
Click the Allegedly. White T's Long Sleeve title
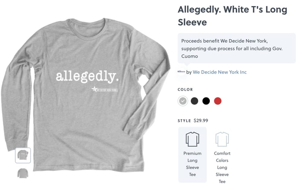coord(232,16)
